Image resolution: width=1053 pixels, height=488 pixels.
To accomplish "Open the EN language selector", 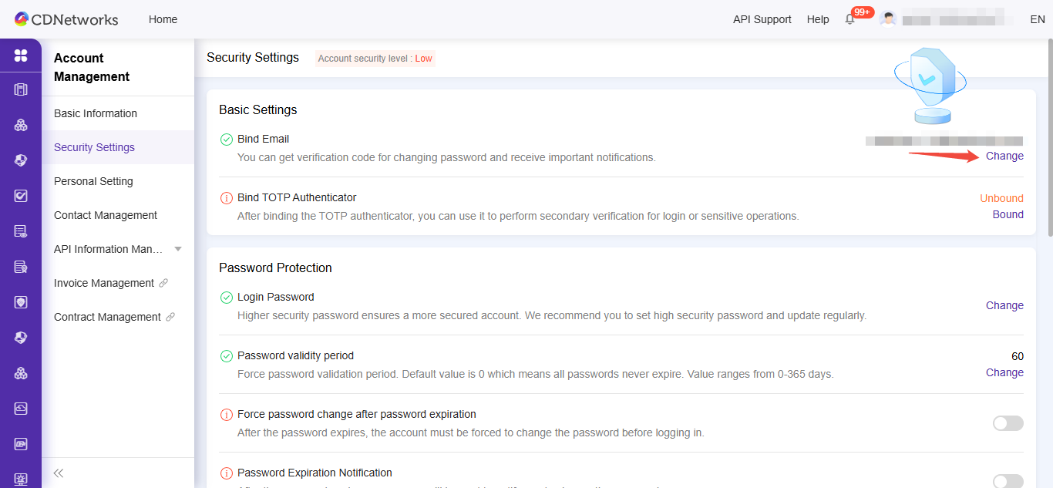I will pyautogui.click(x=1037, y=19).
